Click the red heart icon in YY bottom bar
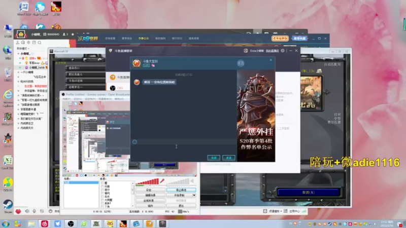The image size is (406, 228). [18, 211]
